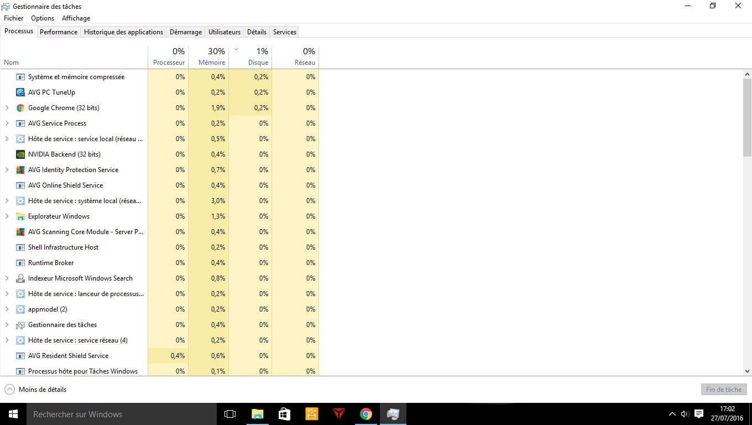Screen dimensions: 752x425
Task: Click the AVG PC TuneUp icon
Action: [x=20, y=92]
